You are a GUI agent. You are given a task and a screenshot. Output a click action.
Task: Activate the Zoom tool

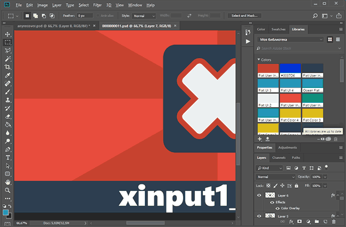coord(8,190)
